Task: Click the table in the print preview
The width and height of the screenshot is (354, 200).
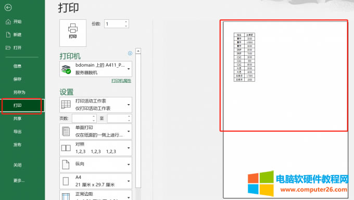Action: tap(244, 57)
